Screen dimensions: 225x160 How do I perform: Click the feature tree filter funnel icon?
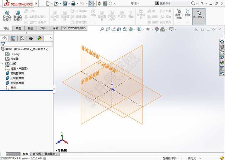pyautogui.click(x=3, y=44)
